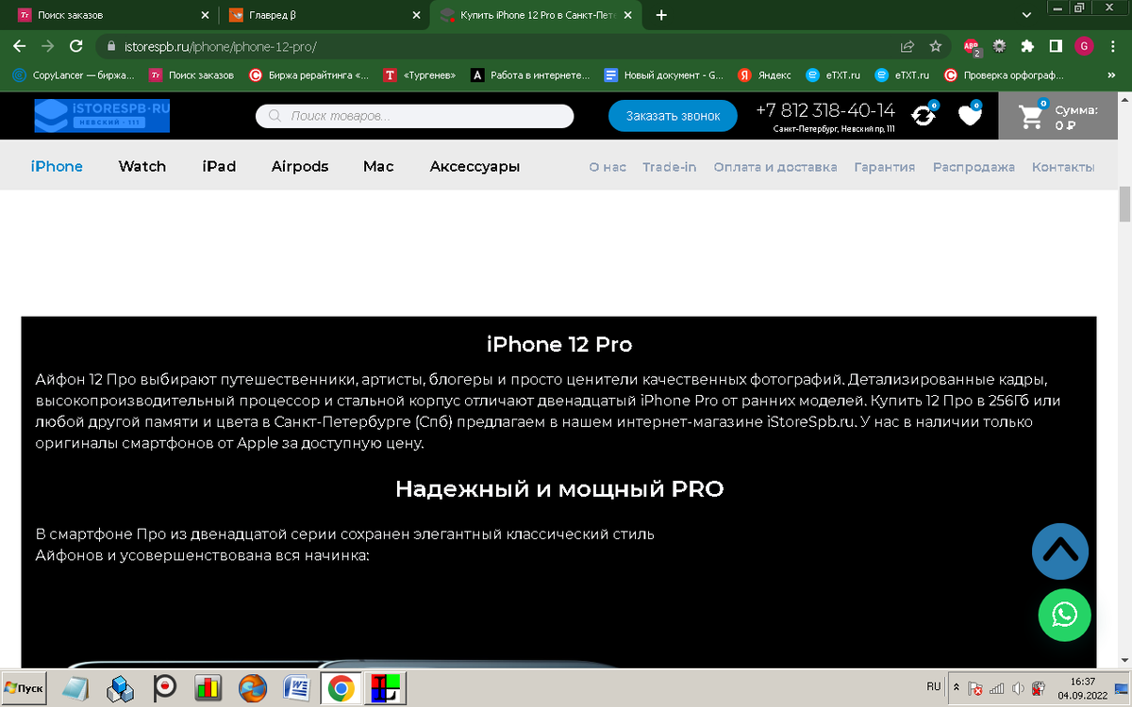Open the compare products icon
Screen dimensions: 1132x707
coord(924,115)
